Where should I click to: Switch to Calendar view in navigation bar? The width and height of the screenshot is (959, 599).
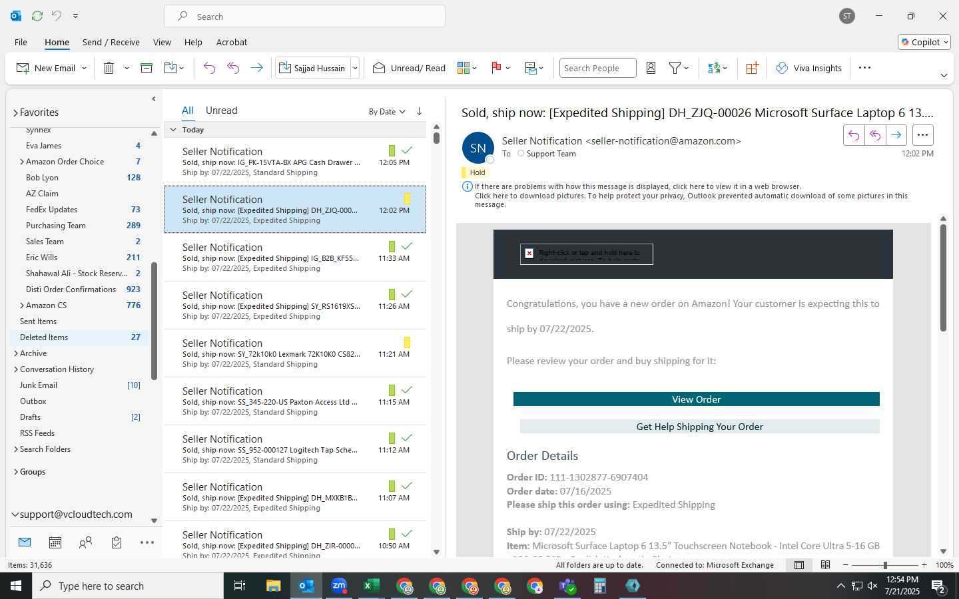(55, 542)
